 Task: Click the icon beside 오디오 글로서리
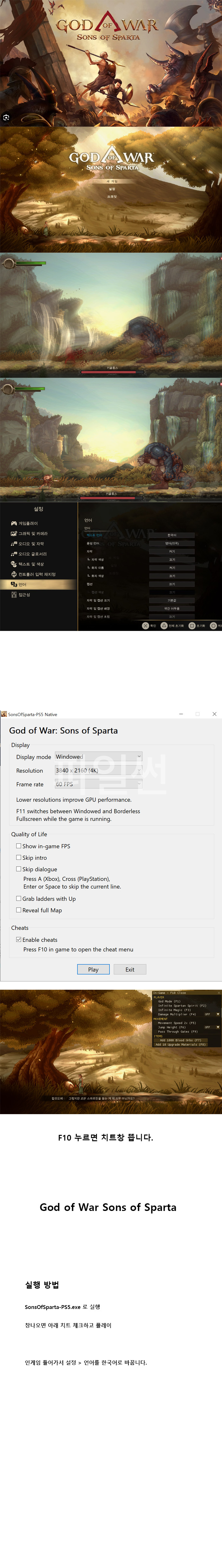(14, 554)
